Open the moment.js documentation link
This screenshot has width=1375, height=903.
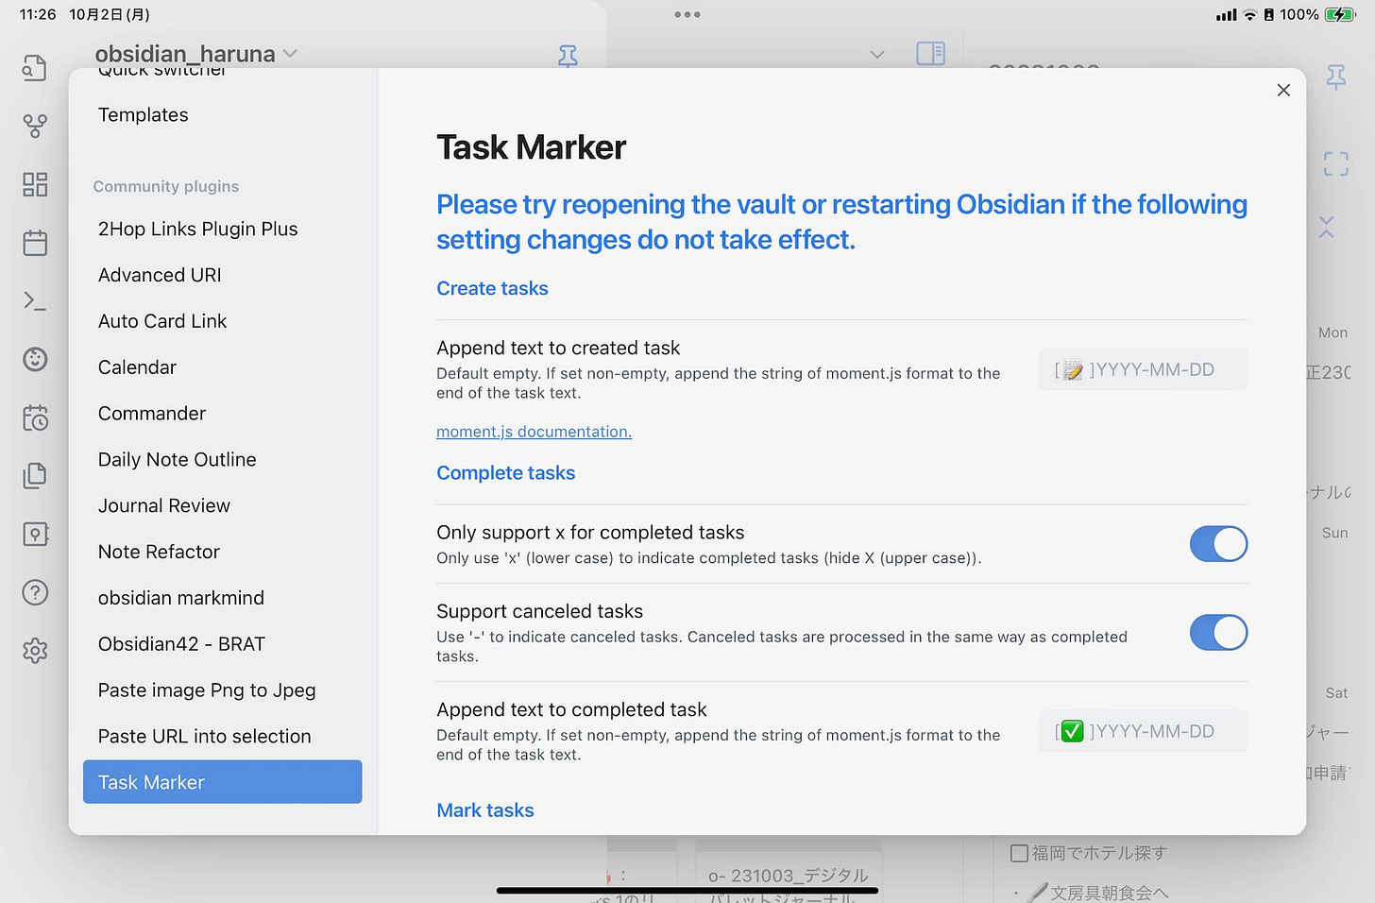pos(534,432)
